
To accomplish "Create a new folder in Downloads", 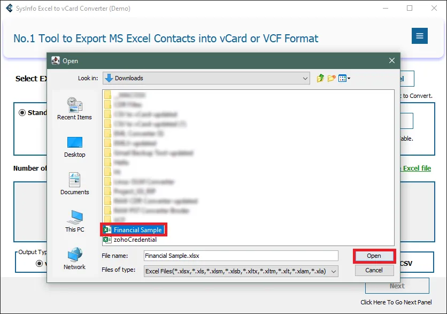I will (332, 78).
